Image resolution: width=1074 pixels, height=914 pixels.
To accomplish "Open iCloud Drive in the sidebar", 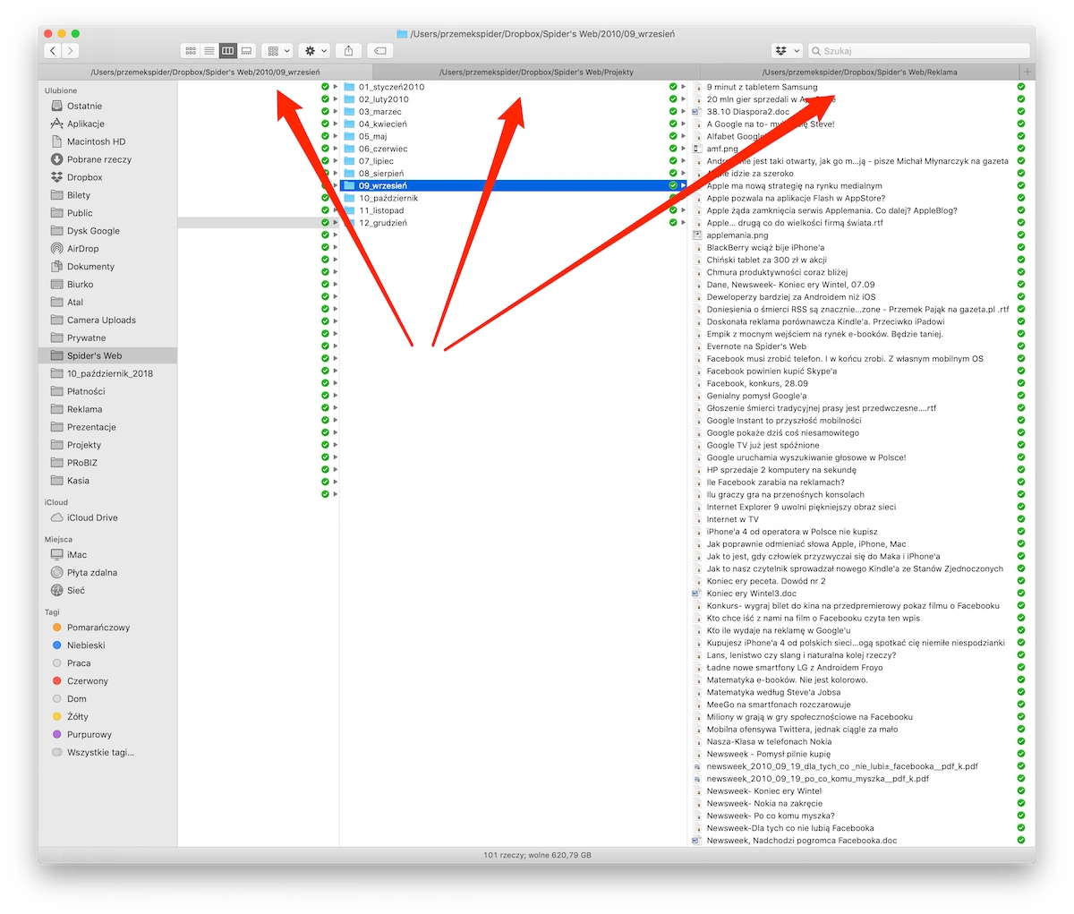I will [x=92, y=517].
